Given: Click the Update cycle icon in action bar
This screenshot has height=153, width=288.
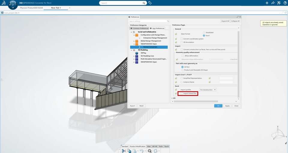Looking at the screenshot, I should coord(156,151).
